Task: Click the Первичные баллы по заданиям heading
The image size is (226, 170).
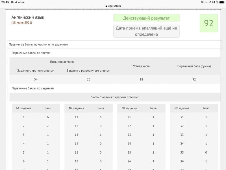Action: coord(33,88)
